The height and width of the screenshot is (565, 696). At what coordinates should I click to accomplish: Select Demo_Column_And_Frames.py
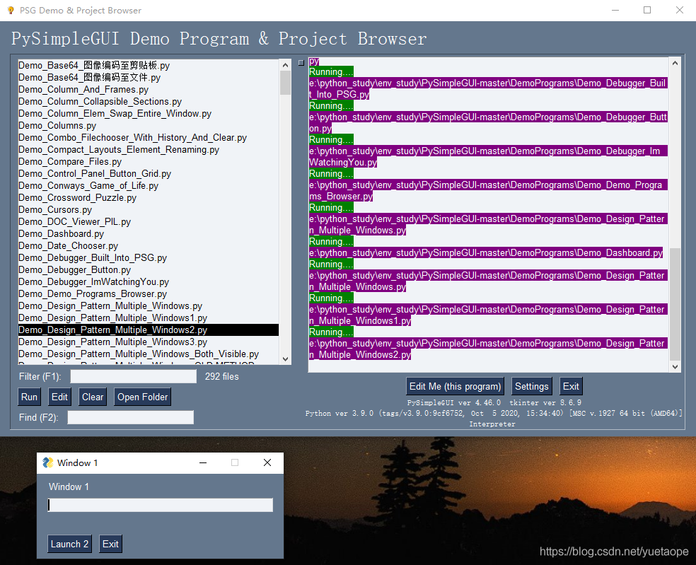pyautogui.click(x=149, y=89)
